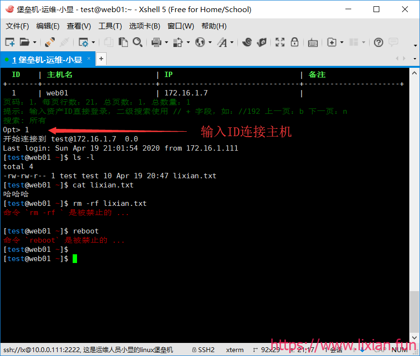This screenshot has height=356, width=420.
Task: Open the Help question mark icon
Action: [378, 42]
